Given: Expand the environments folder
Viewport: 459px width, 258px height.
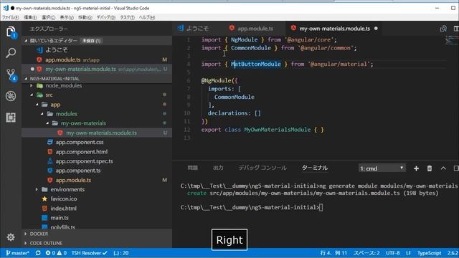Looking at the screenshot, I should pyautogui.click(x=37, y=189).
